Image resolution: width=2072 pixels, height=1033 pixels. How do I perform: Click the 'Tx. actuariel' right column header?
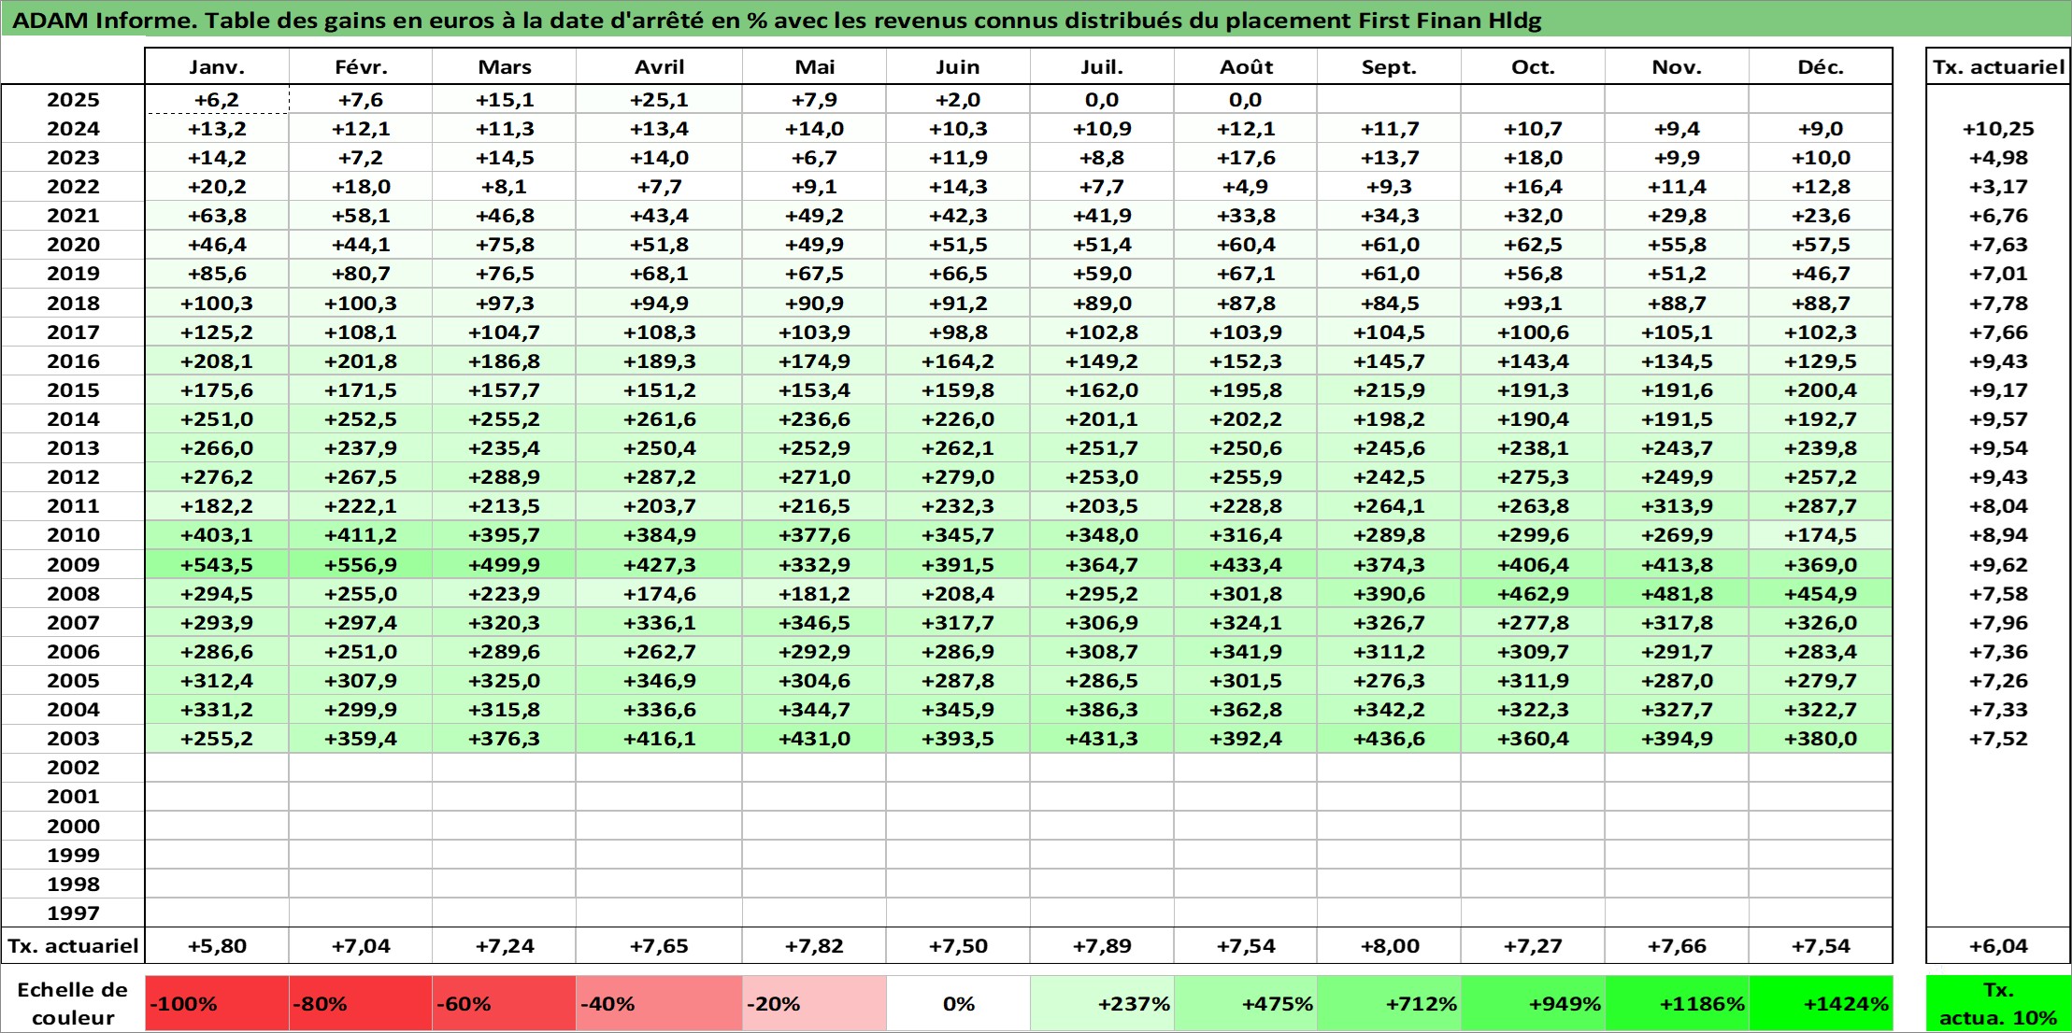(1998, 67)
